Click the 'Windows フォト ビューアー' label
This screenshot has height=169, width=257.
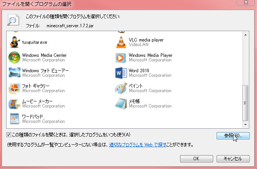45,71
